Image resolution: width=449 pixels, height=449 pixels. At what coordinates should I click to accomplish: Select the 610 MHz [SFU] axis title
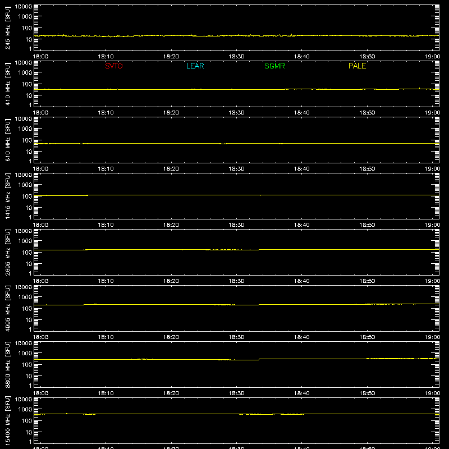click(8, 140)
